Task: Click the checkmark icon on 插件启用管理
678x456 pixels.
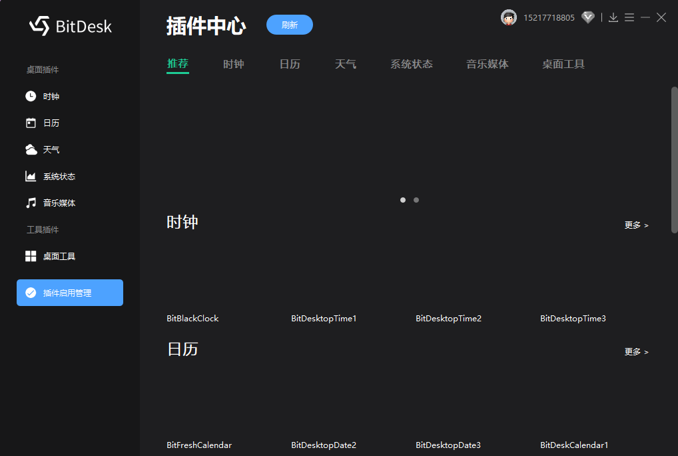Action: coord(31,293)
